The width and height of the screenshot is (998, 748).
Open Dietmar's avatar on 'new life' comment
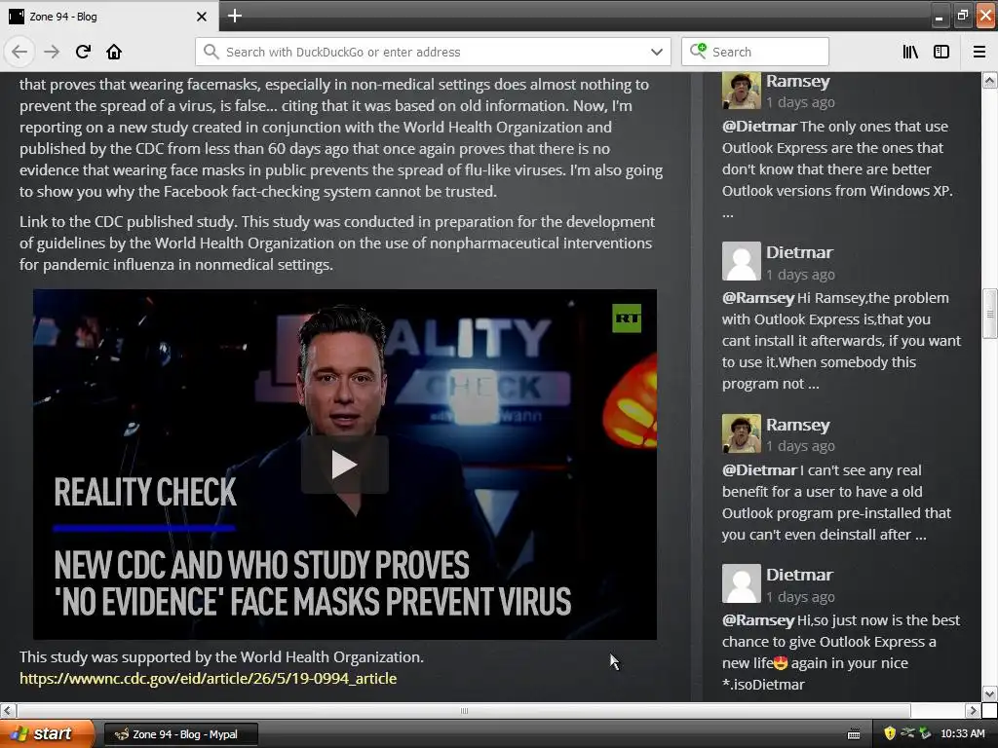point(742,583)
